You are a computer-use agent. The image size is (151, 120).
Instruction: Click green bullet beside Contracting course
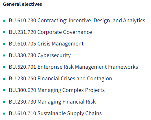point(4,21)
